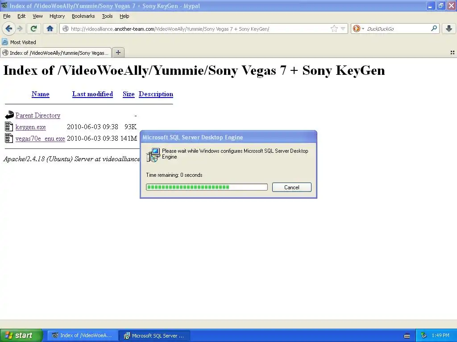Open the Parent Directory link

[38, 115]
